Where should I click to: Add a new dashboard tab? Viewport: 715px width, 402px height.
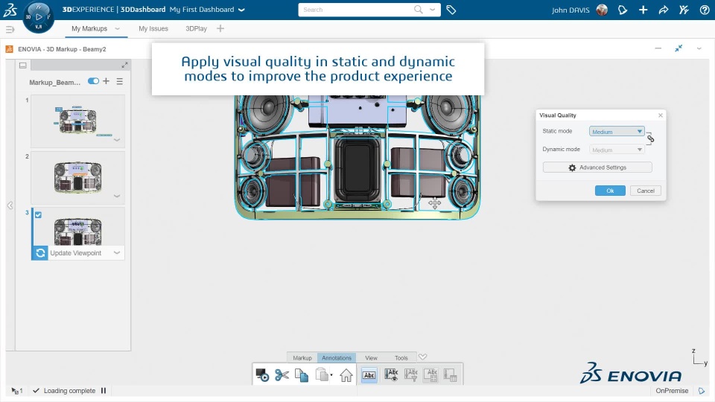click(220, 28)
